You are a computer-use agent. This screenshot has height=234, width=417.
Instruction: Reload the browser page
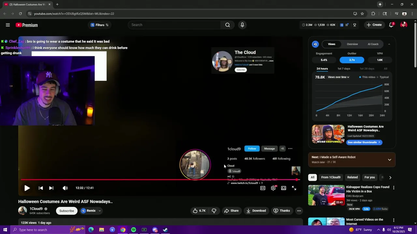pos(20,14)
